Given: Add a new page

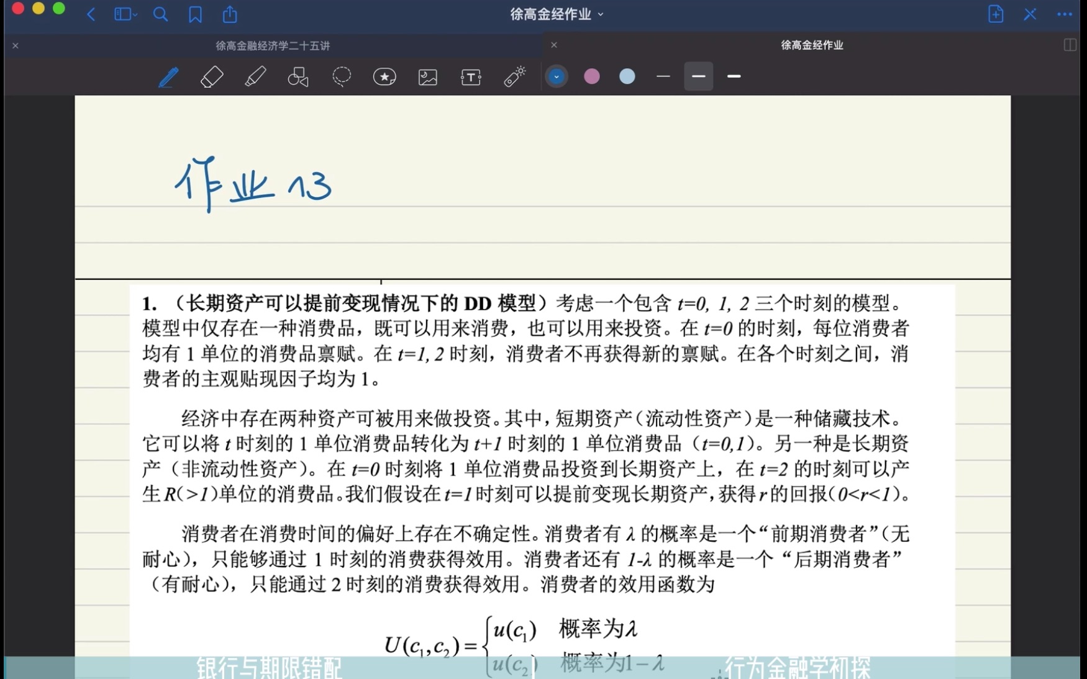Looking at the screenshot, I should pyautogui.click(x=996, y=14).
